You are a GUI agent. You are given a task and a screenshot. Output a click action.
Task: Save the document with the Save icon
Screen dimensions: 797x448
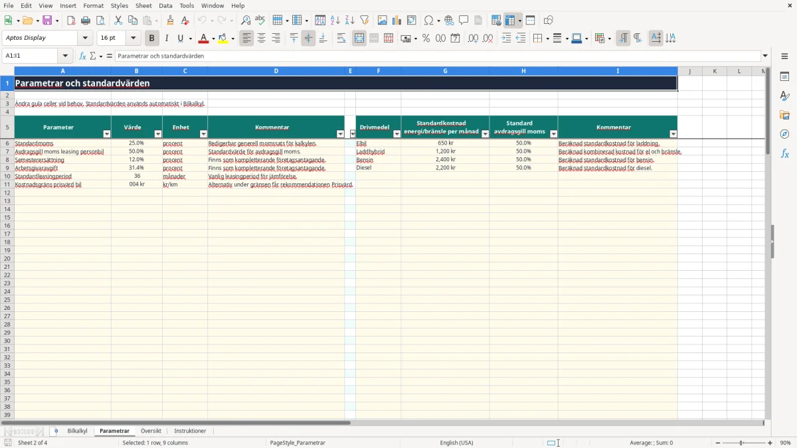pyautogui.click(x=48, y=21)
